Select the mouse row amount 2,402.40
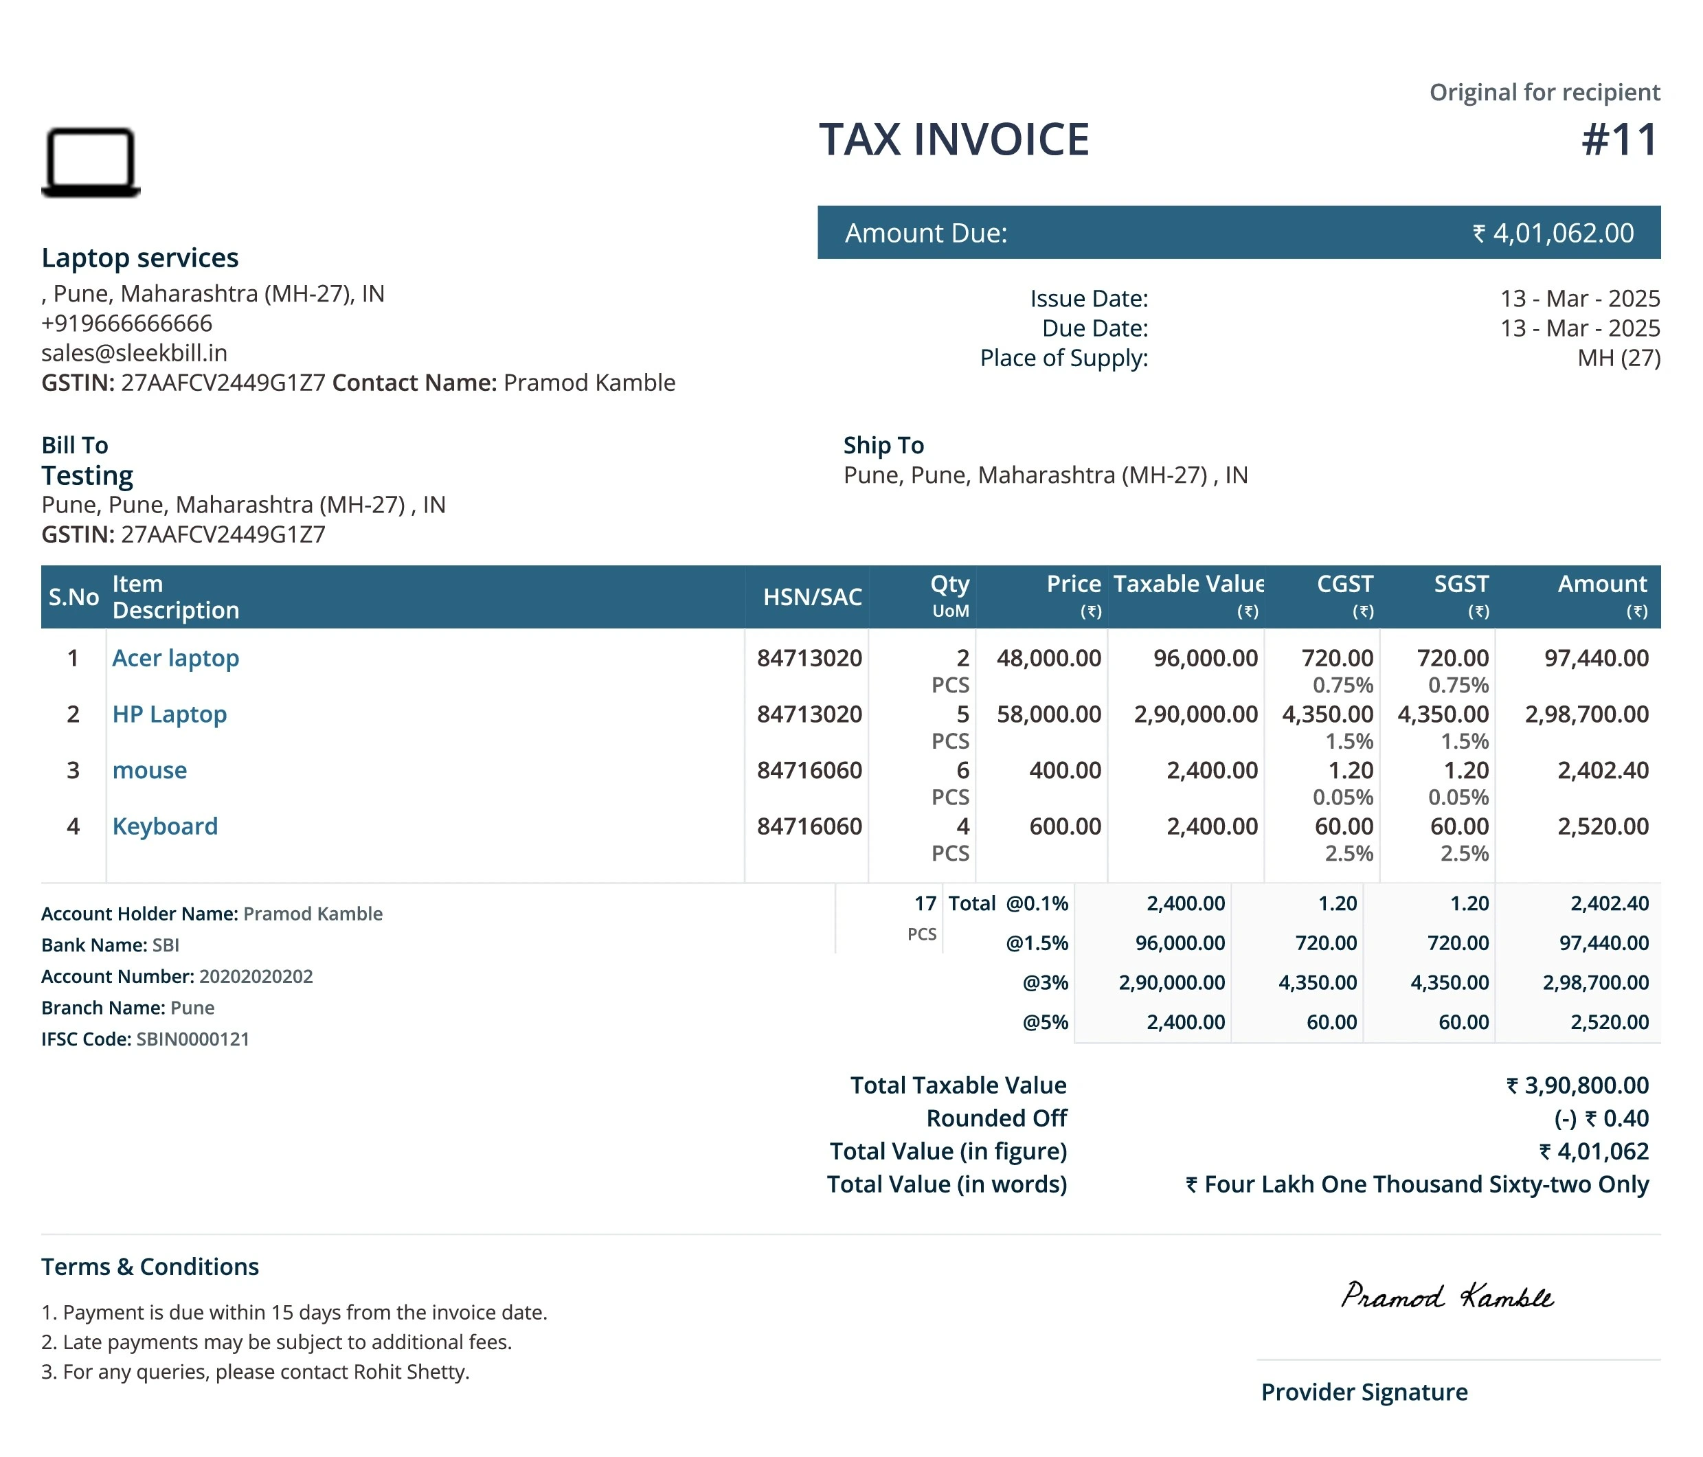The width and height of the screenshot is (1703, 1457). tap(1603, 770)
